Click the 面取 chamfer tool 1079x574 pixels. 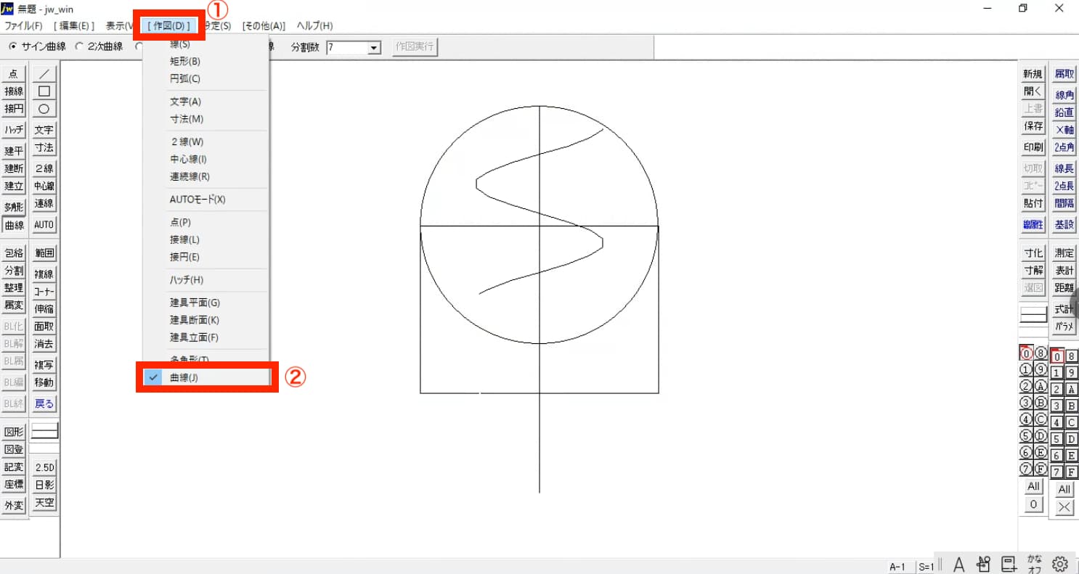pos(44,327)
